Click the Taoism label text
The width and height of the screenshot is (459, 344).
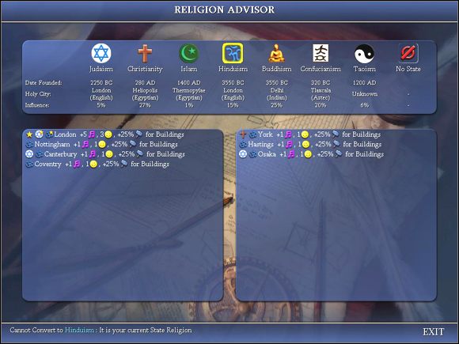click(x=365, y=69)
